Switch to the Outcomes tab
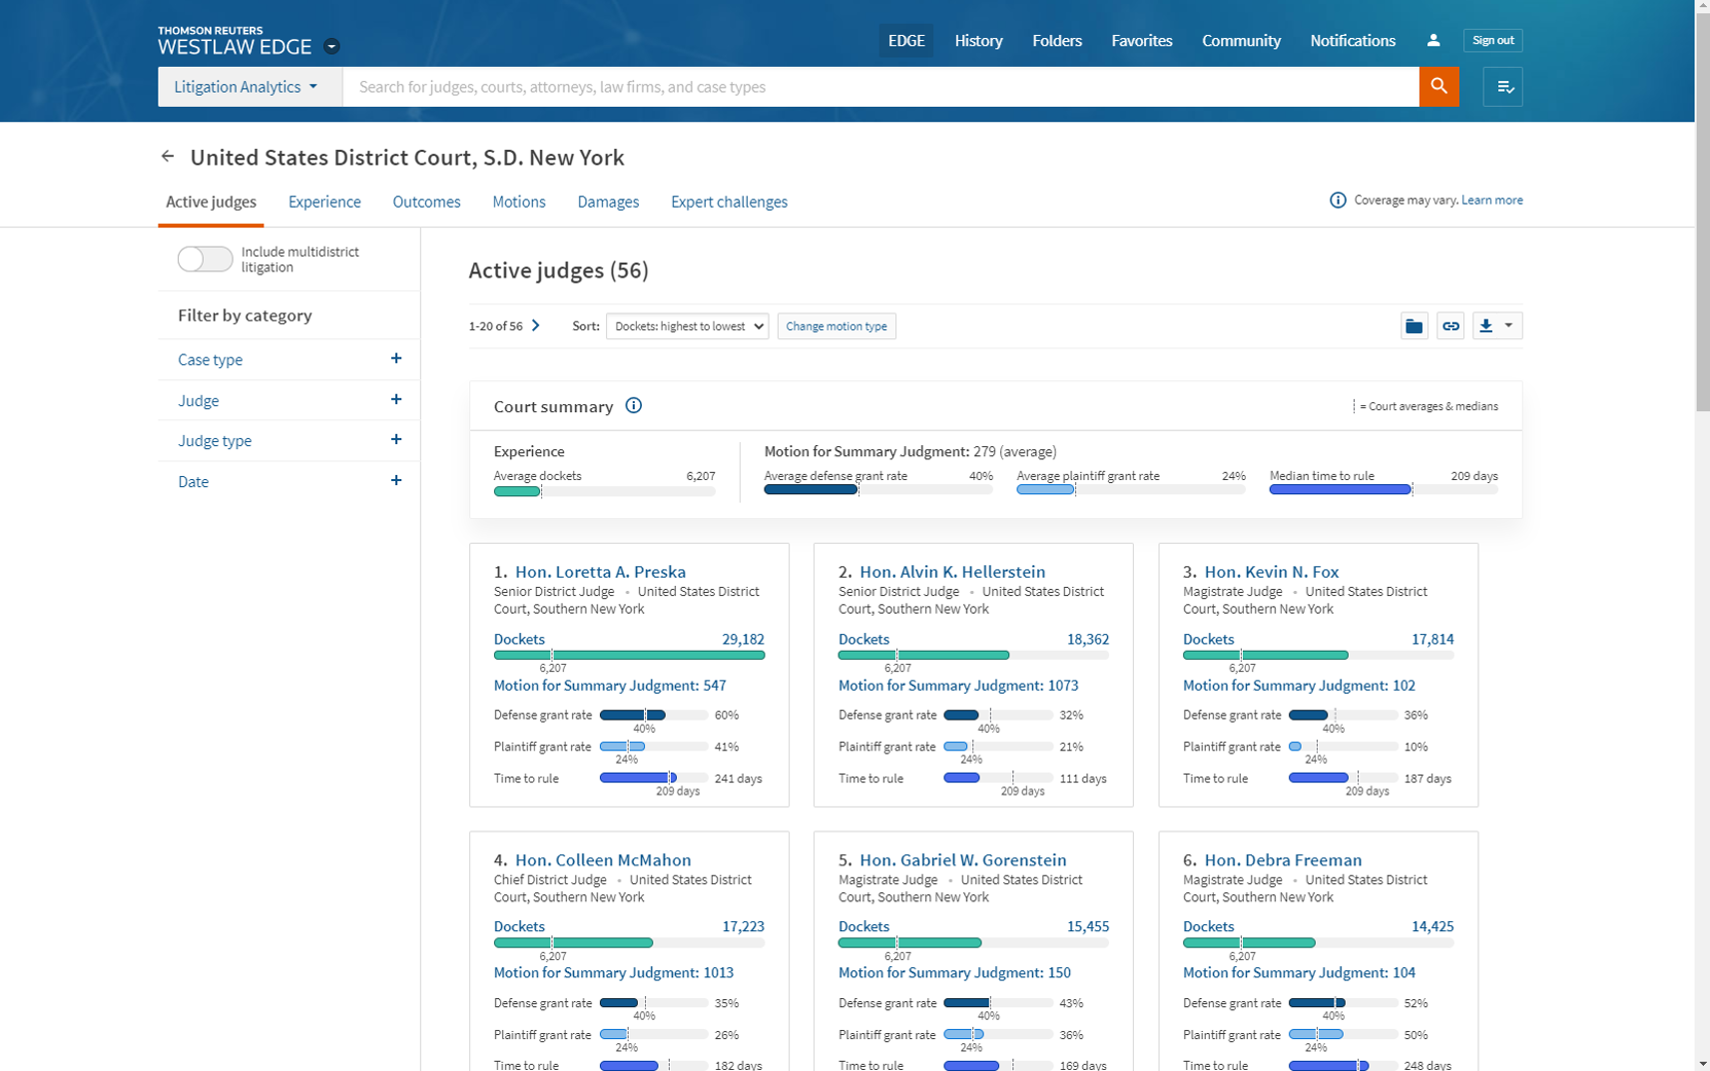1710x1071 pixels. [x=426, y=202]
